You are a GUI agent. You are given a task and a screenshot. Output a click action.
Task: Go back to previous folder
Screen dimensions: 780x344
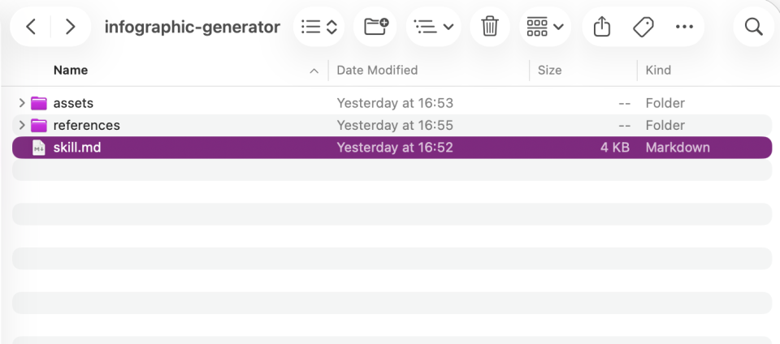click(31, 27)
